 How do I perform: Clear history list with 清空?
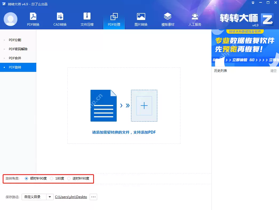point(273,71)
